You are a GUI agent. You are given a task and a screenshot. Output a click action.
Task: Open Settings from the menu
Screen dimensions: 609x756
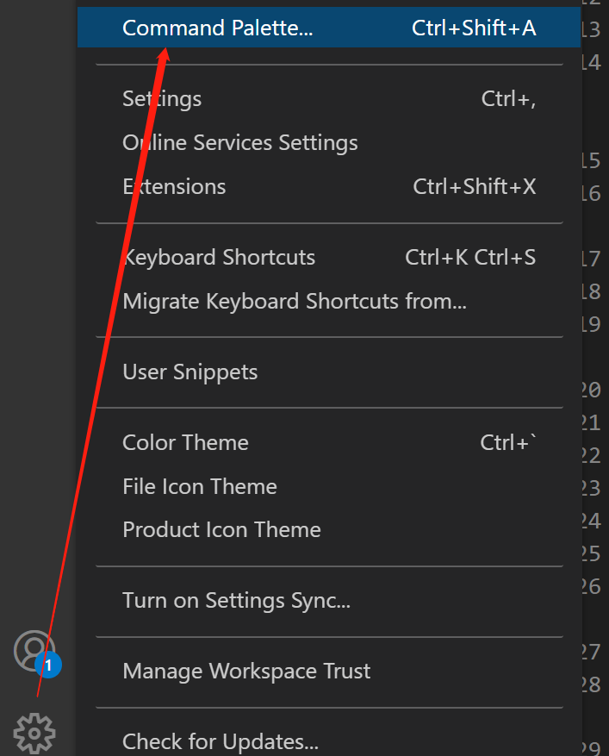(162, 99)
